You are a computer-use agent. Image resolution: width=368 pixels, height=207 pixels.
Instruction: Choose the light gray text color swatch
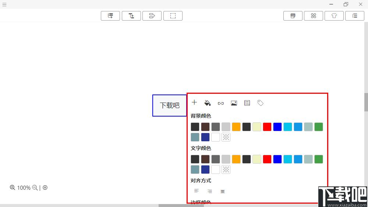pyautogui.click(x=226, y=159)
